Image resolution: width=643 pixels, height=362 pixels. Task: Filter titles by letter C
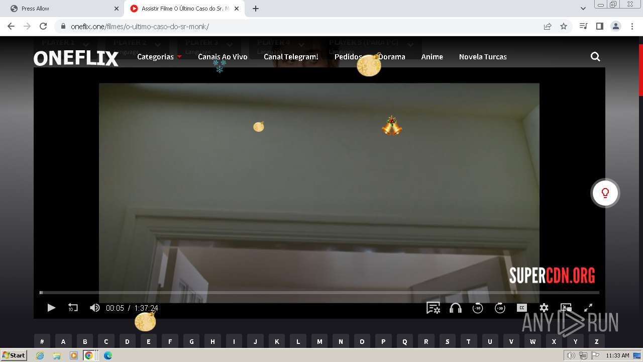106,341
